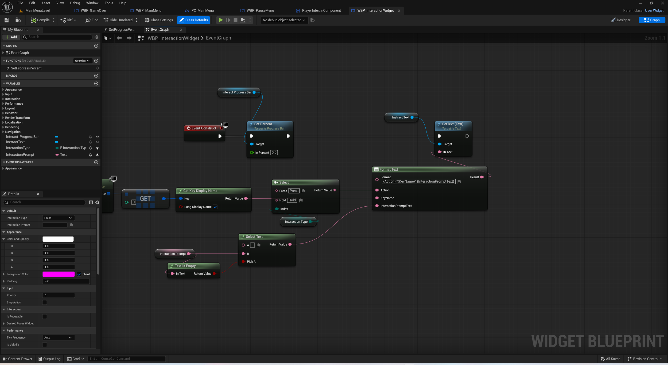Switch to MainMenuLevel tab

(37, 10)
